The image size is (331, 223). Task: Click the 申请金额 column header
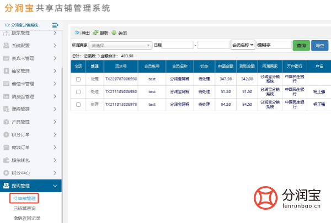pos(226,66)
